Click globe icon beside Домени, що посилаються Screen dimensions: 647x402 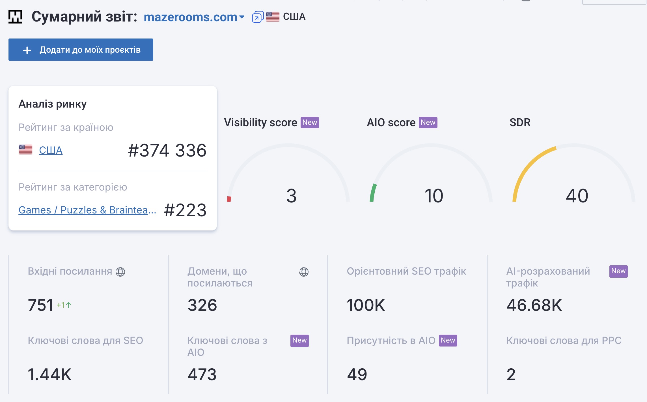click(304, 272)
